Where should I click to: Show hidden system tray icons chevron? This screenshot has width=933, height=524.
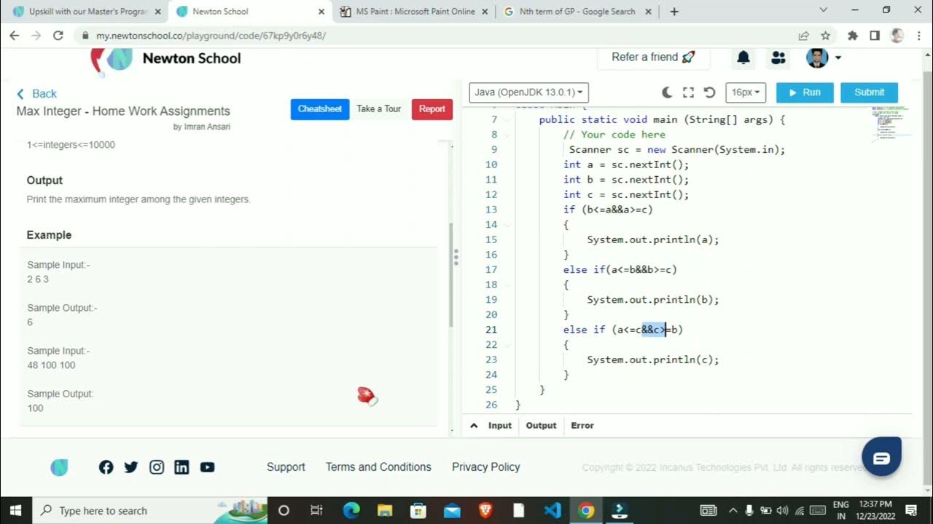[x=733, y=511]
